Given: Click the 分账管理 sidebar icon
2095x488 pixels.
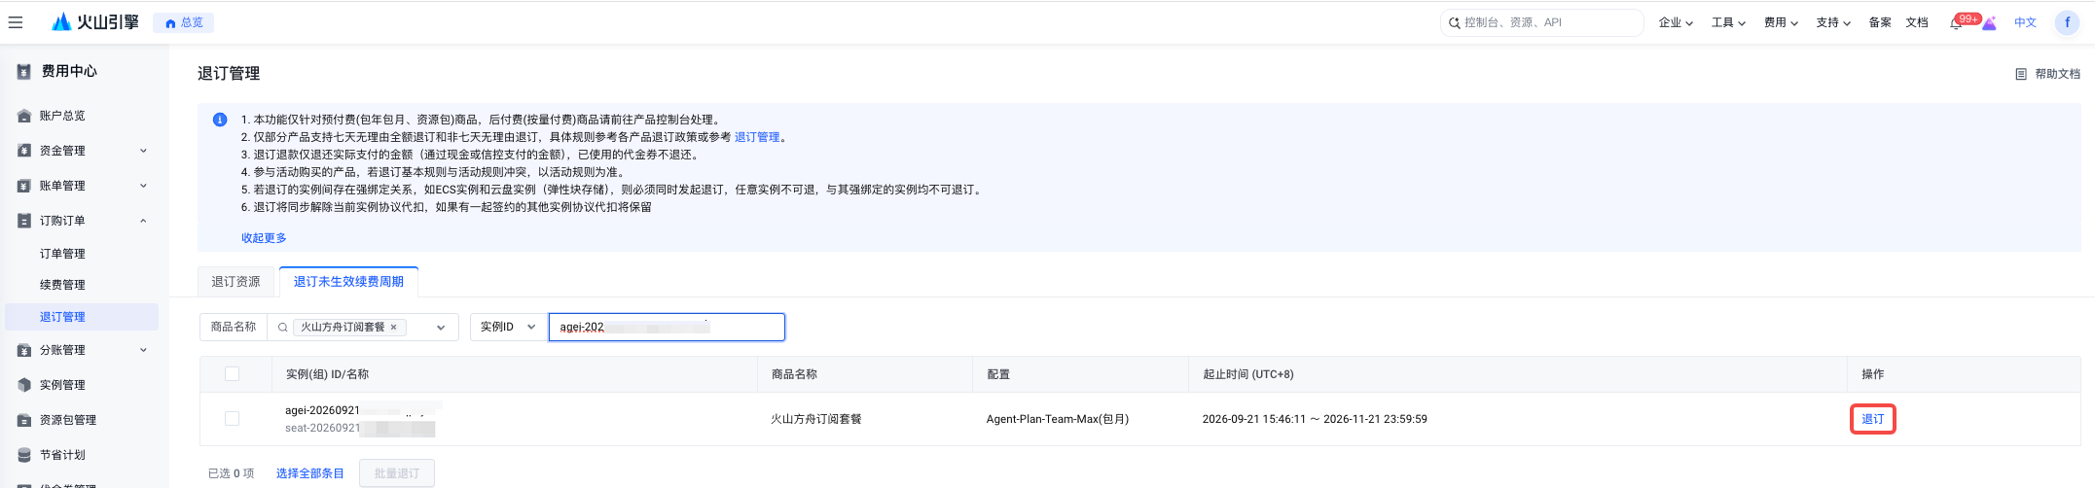Looking at the screenshot, I should tap(24, 350).
